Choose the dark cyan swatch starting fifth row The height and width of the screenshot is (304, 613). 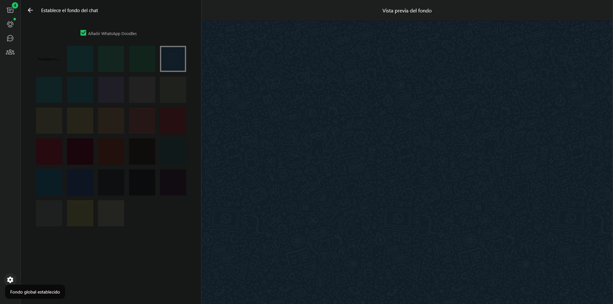point(49,182)
